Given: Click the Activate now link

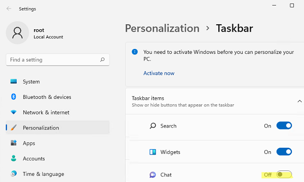Looking at the screenshot, I should pyautogui.click(x=159, y=73).
